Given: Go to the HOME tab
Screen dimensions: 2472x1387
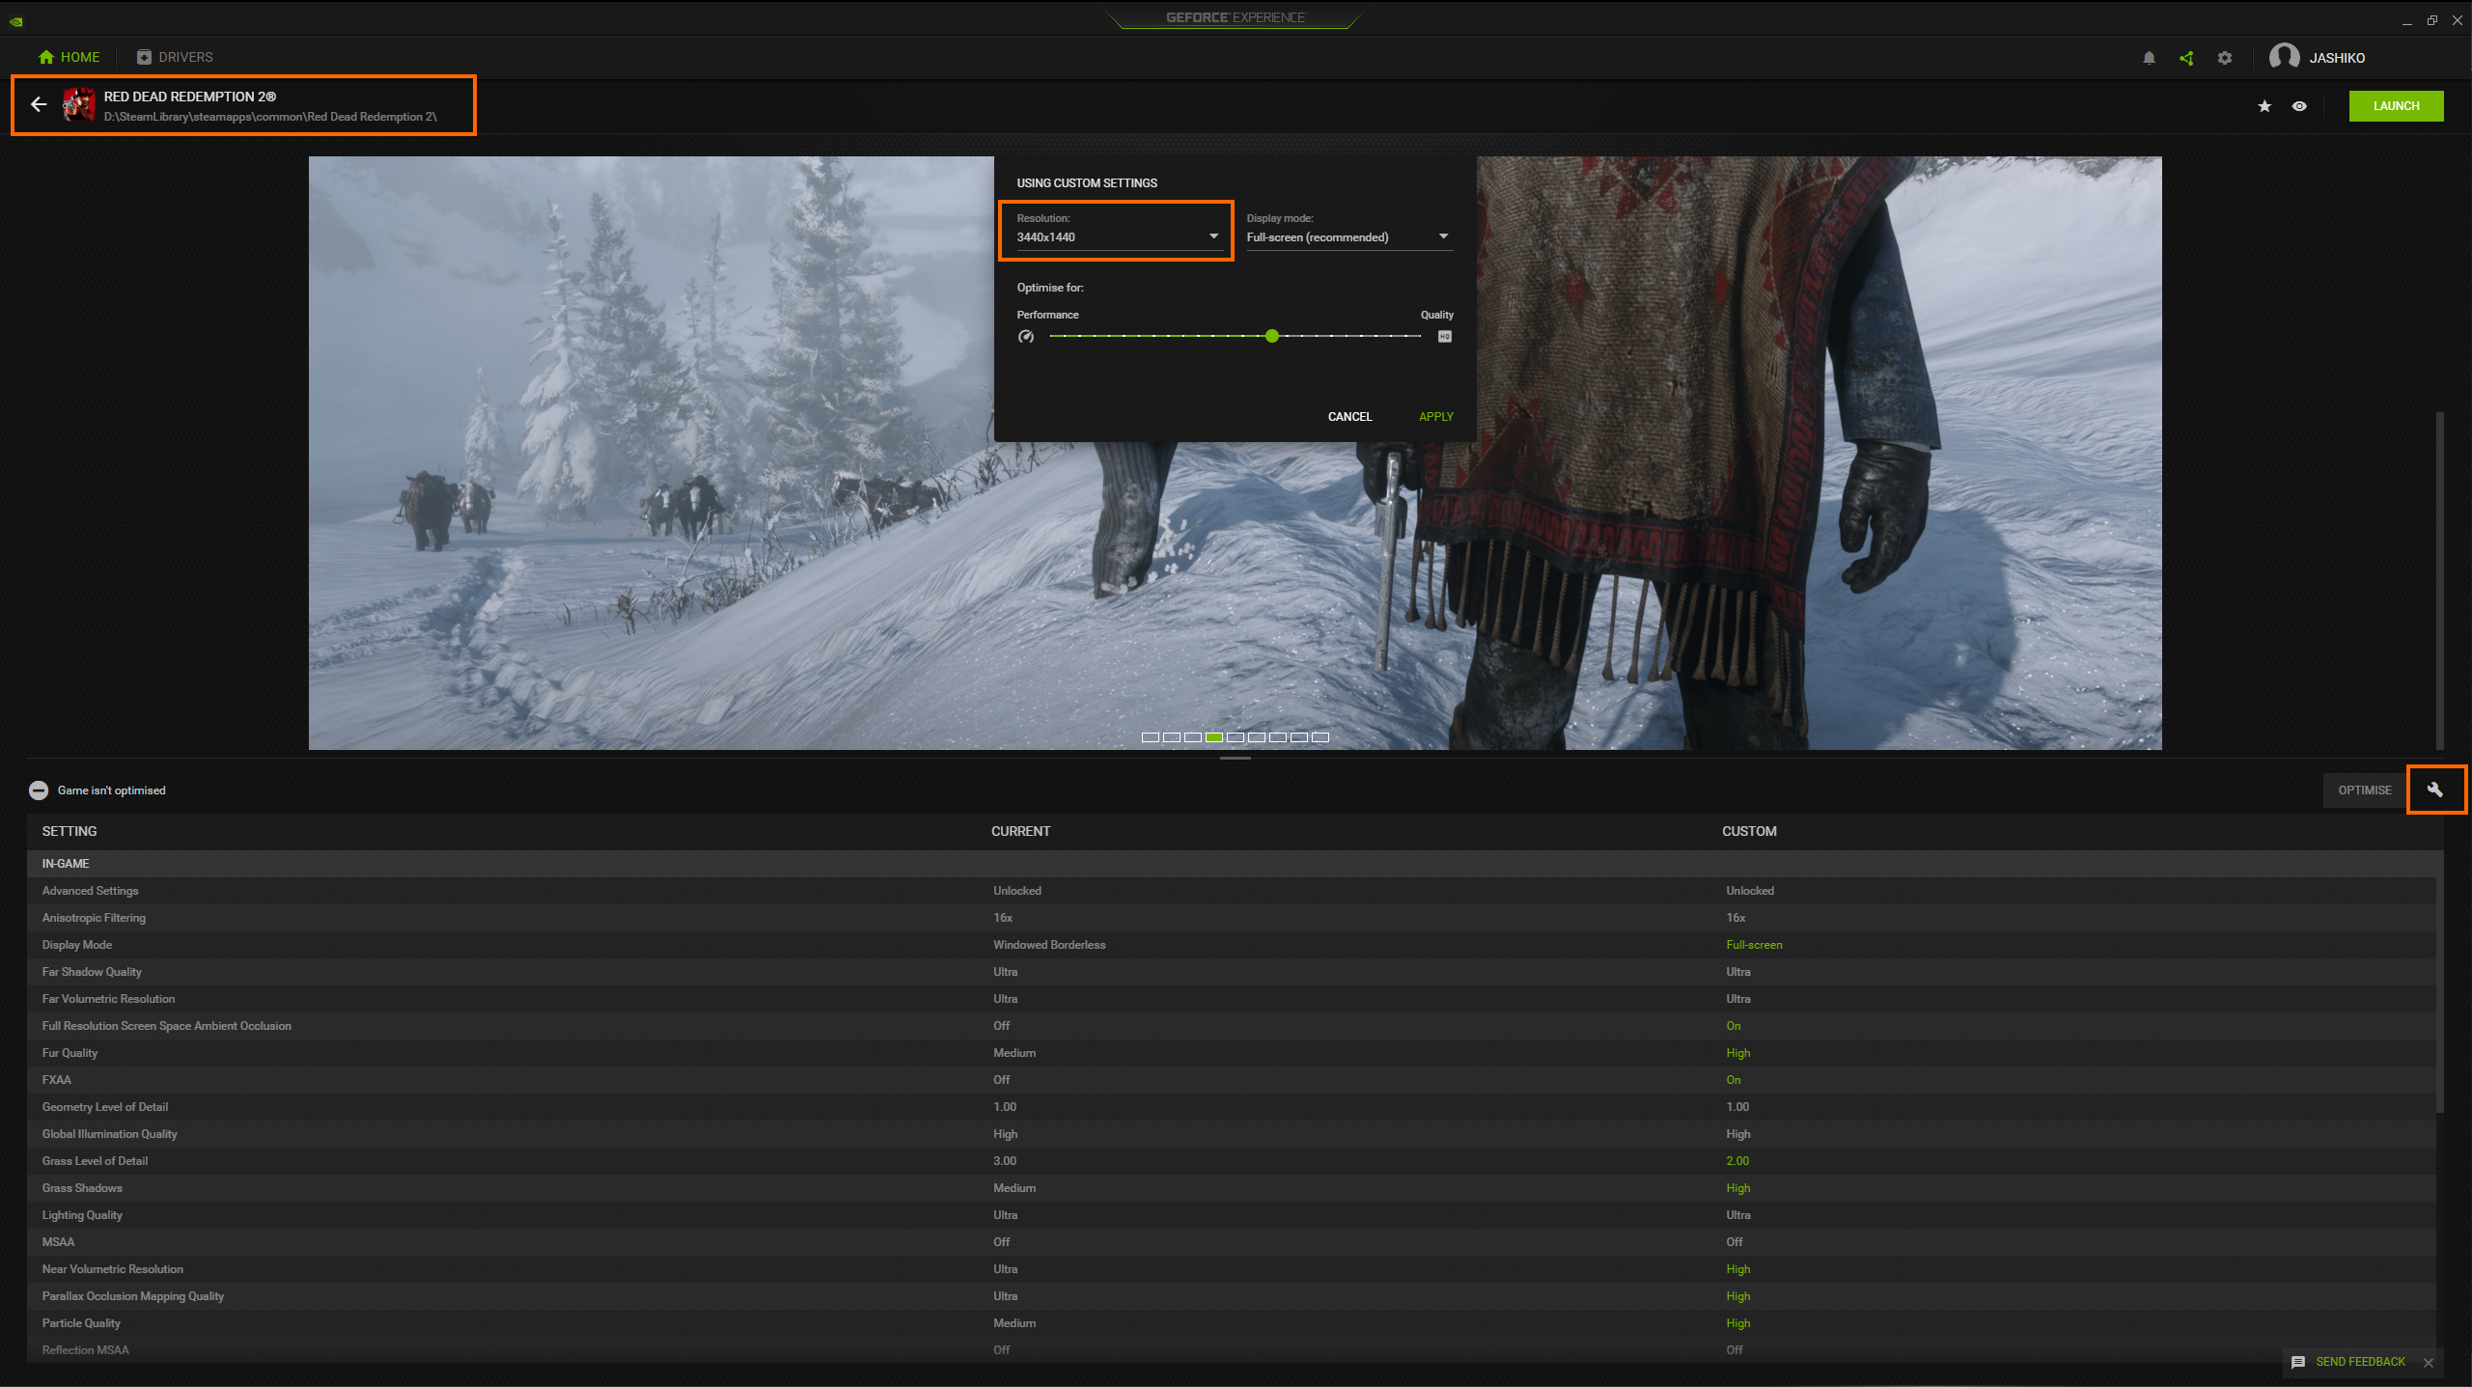Looking at the screenshot, I should [69, 57].
